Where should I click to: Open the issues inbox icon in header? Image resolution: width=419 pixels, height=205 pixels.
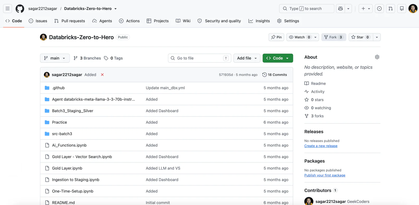[379, 9]
